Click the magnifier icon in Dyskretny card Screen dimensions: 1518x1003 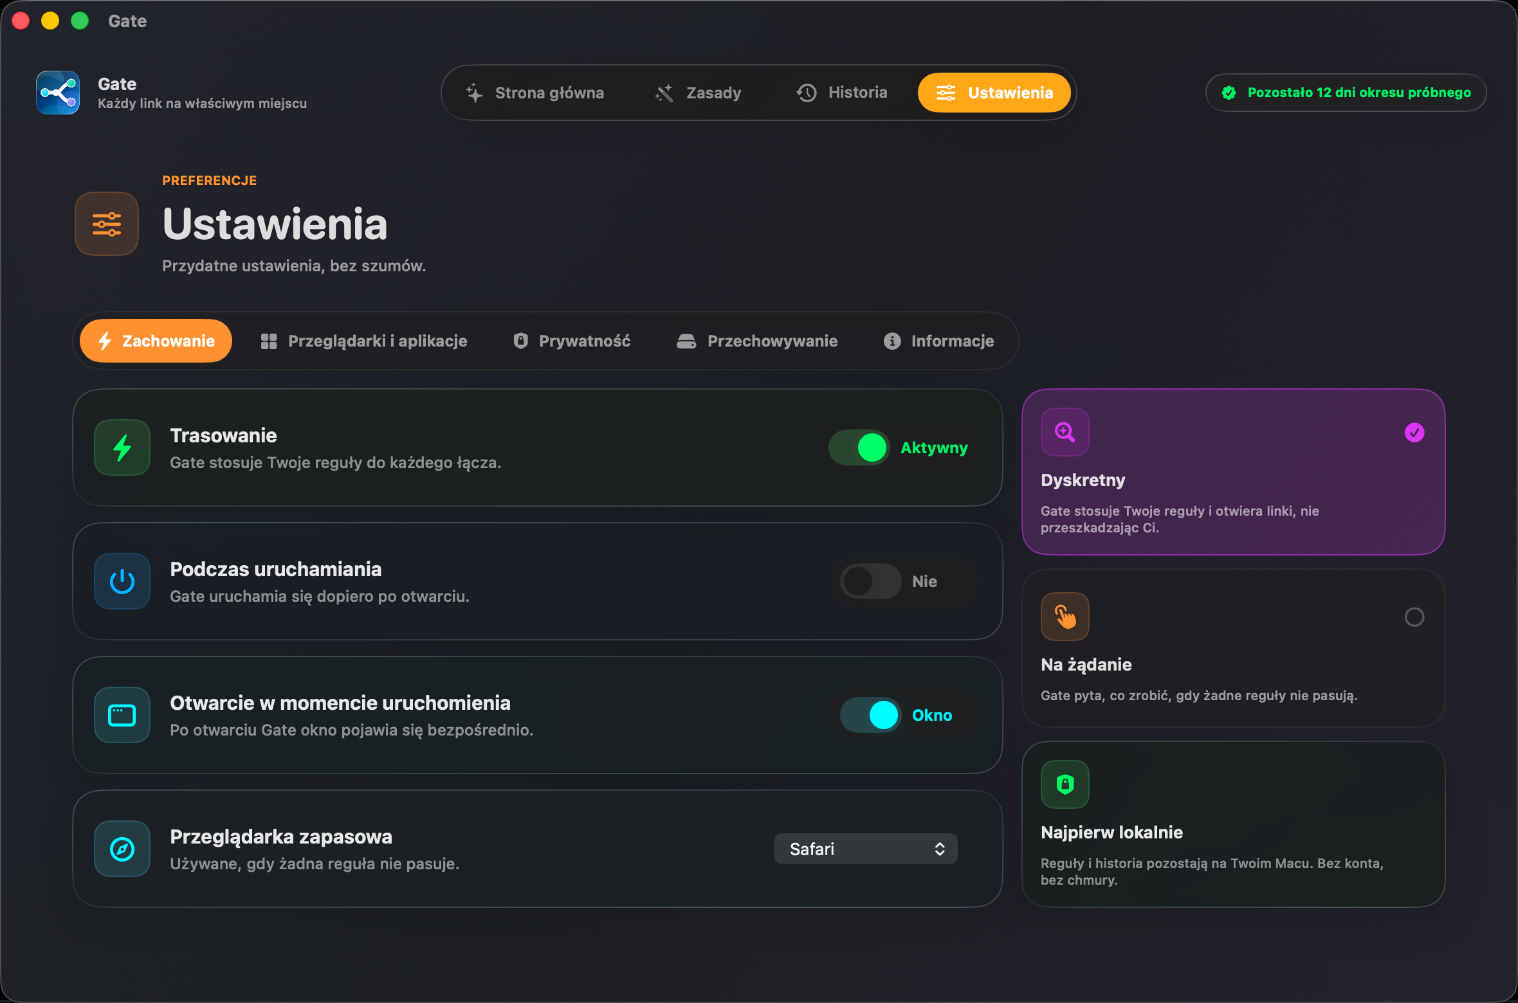(x=1065, y=432)
